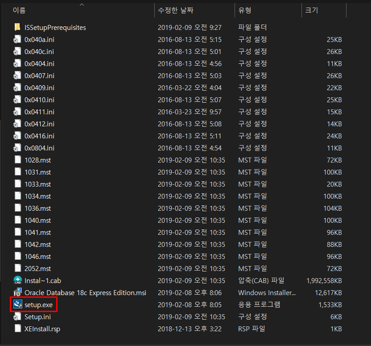Click the Windows Installer type cell
Viewport: 371px width, 346px height.
pyautogui.click(x=267, y=293)
